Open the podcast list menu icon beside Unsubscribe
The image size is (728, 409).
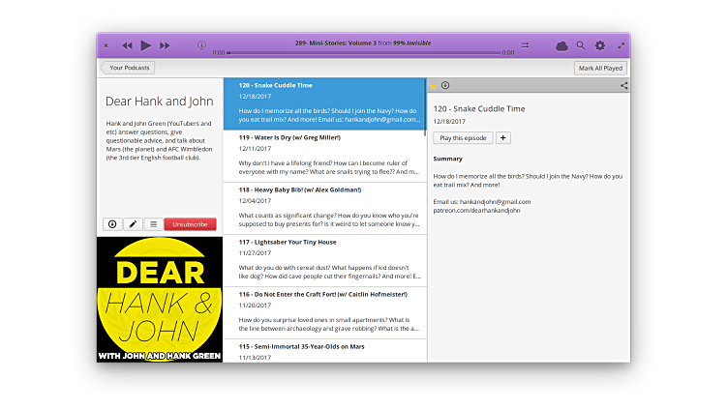152,224
